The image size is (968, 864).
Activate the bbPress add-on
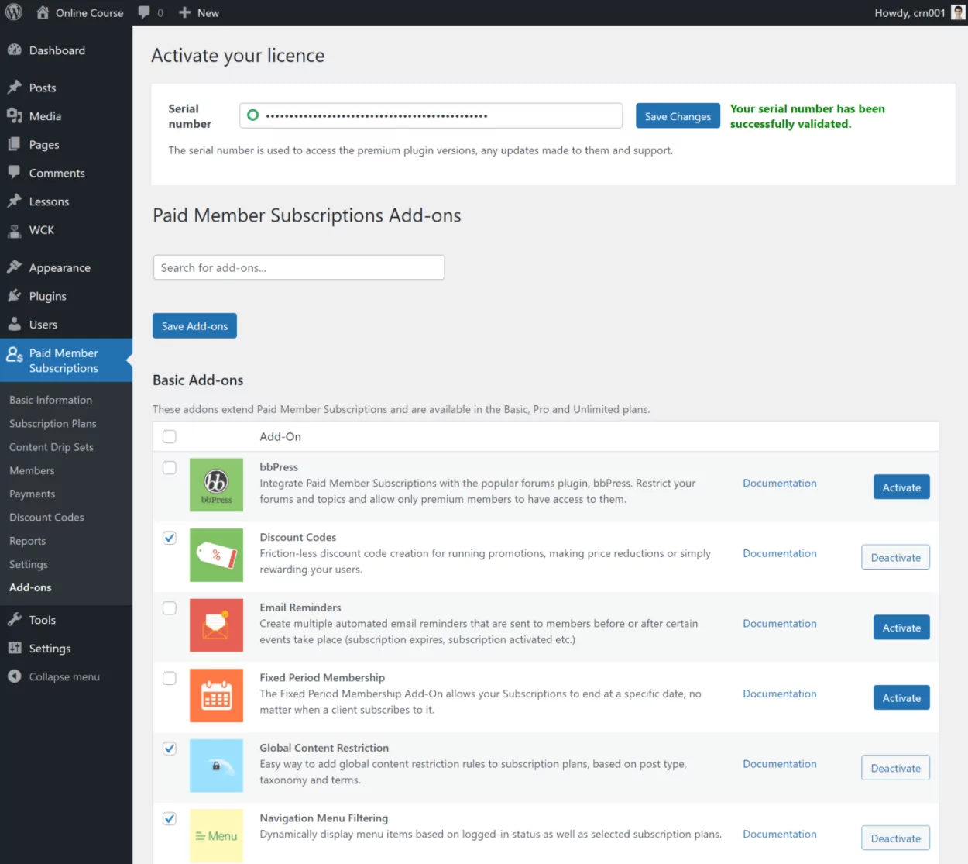[x=901, y=487]
